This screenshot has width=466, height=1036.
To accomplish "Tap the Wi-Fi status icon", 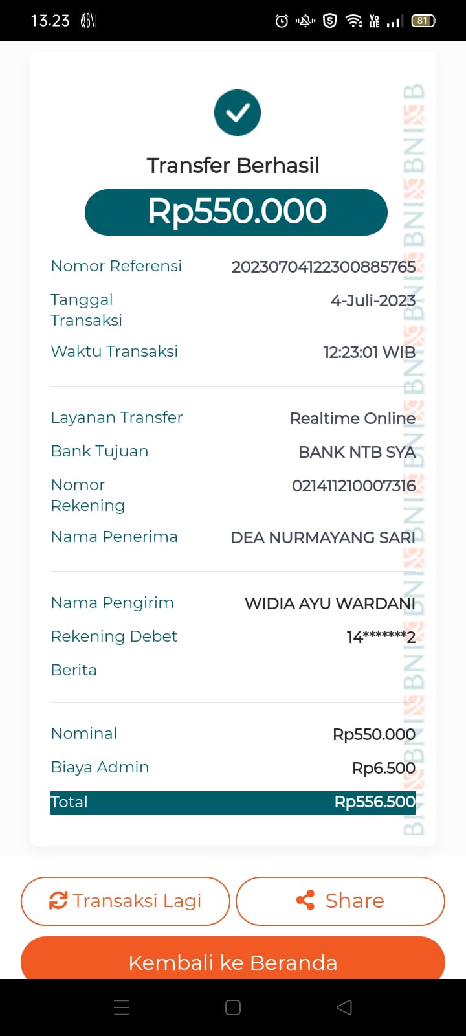I will click(353, 21).
